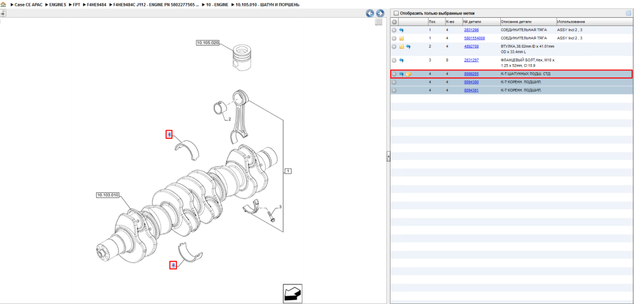This screenshot has height=304, width=634.
Task: Add part 2831296 with its plus icon
Action: click(394, 30)
